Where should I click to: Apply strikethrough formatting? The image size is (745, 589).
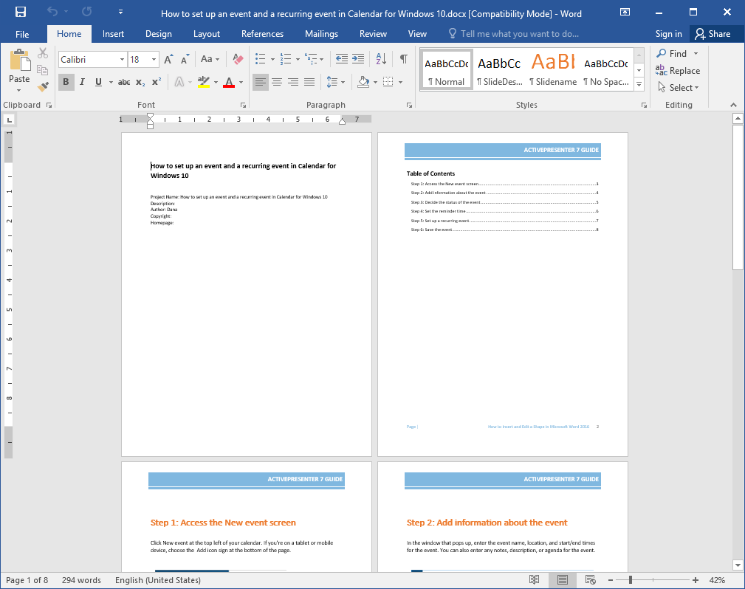(x=124, y=82)
